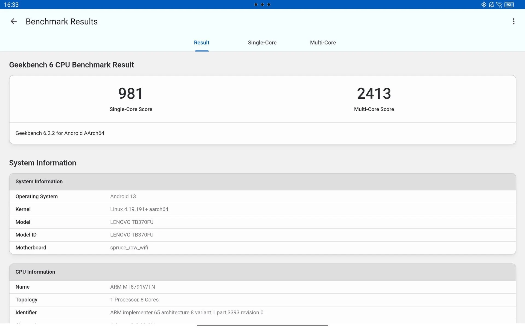525x328 pixels.
Task: Tap the 1 Processor, 8 Cores value
Action: (134, 300)
